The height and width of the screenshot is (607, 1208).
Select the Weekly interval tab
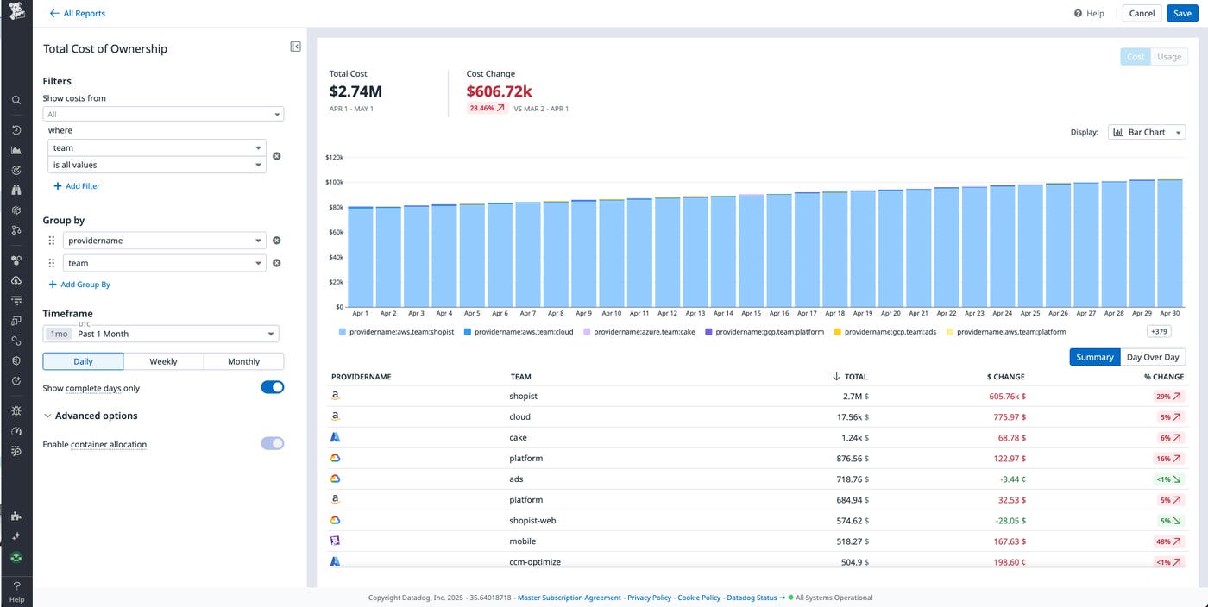click(163, 361)
